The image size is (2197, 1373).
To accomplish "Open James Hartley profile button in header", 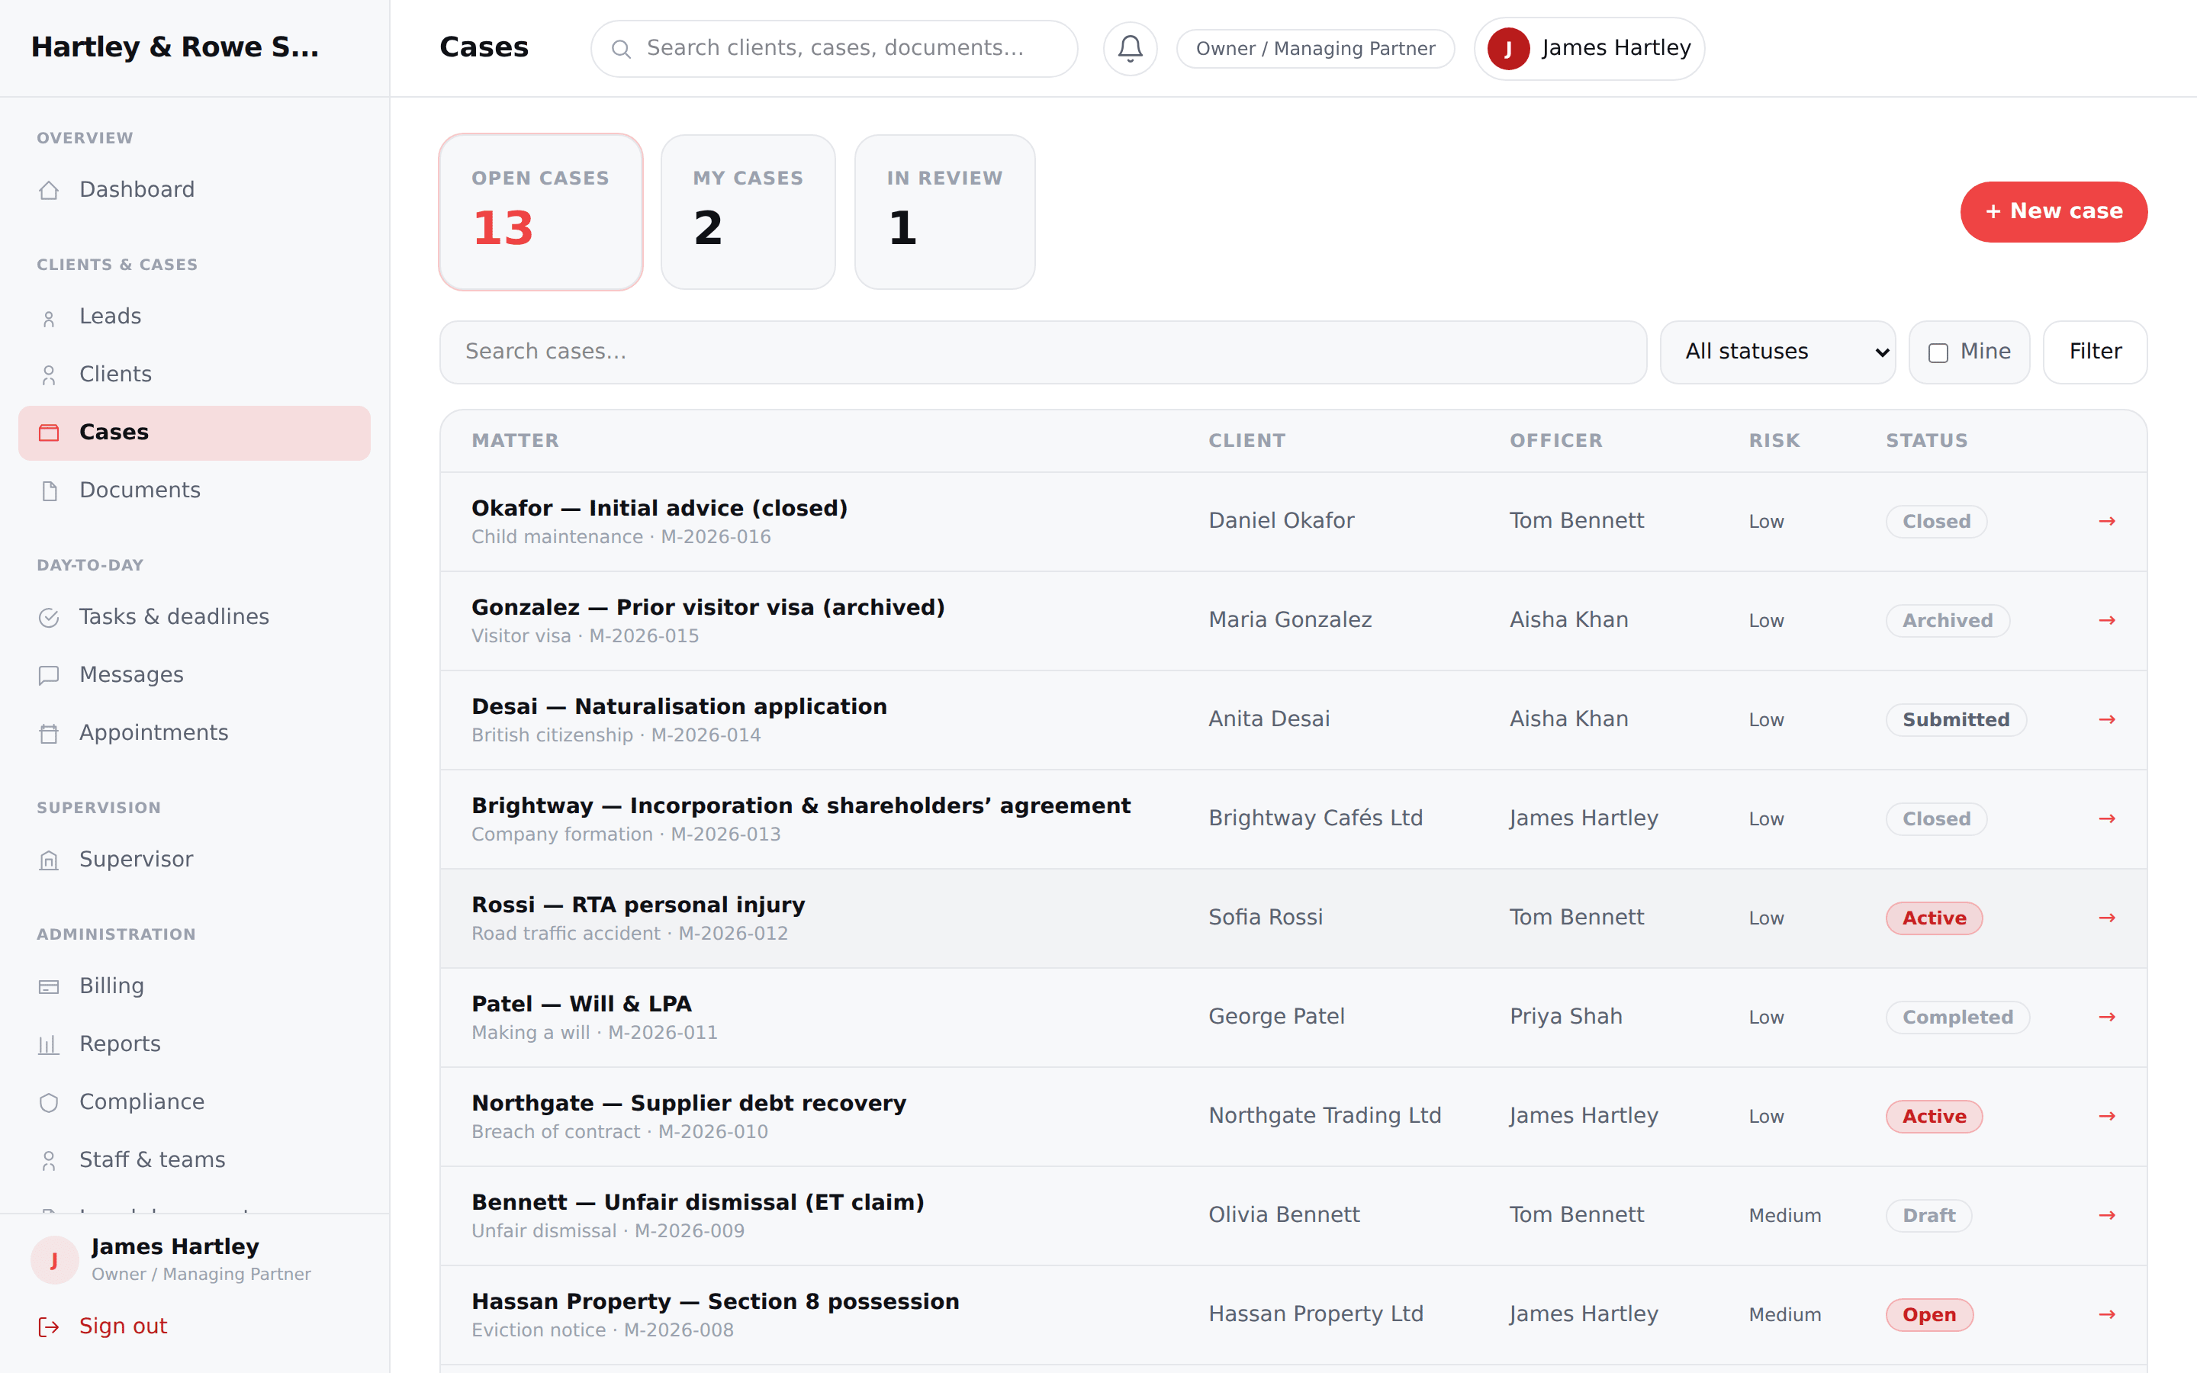I will (1589, 48).
